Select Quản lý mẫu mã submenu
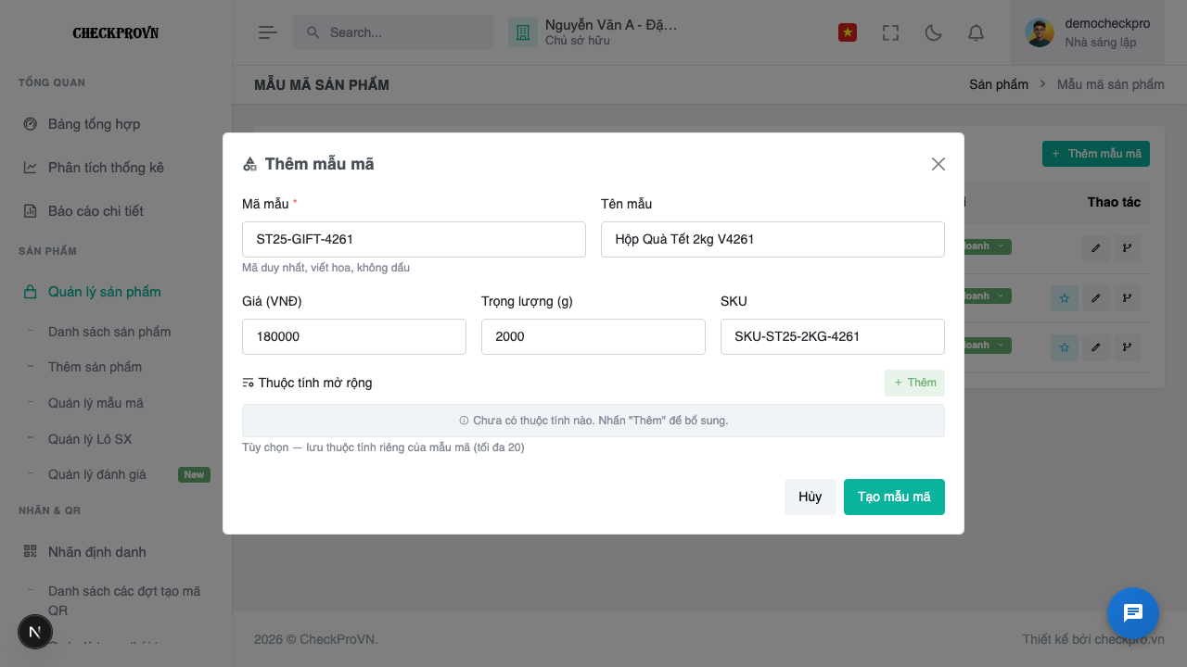 (x=96, y=403)
